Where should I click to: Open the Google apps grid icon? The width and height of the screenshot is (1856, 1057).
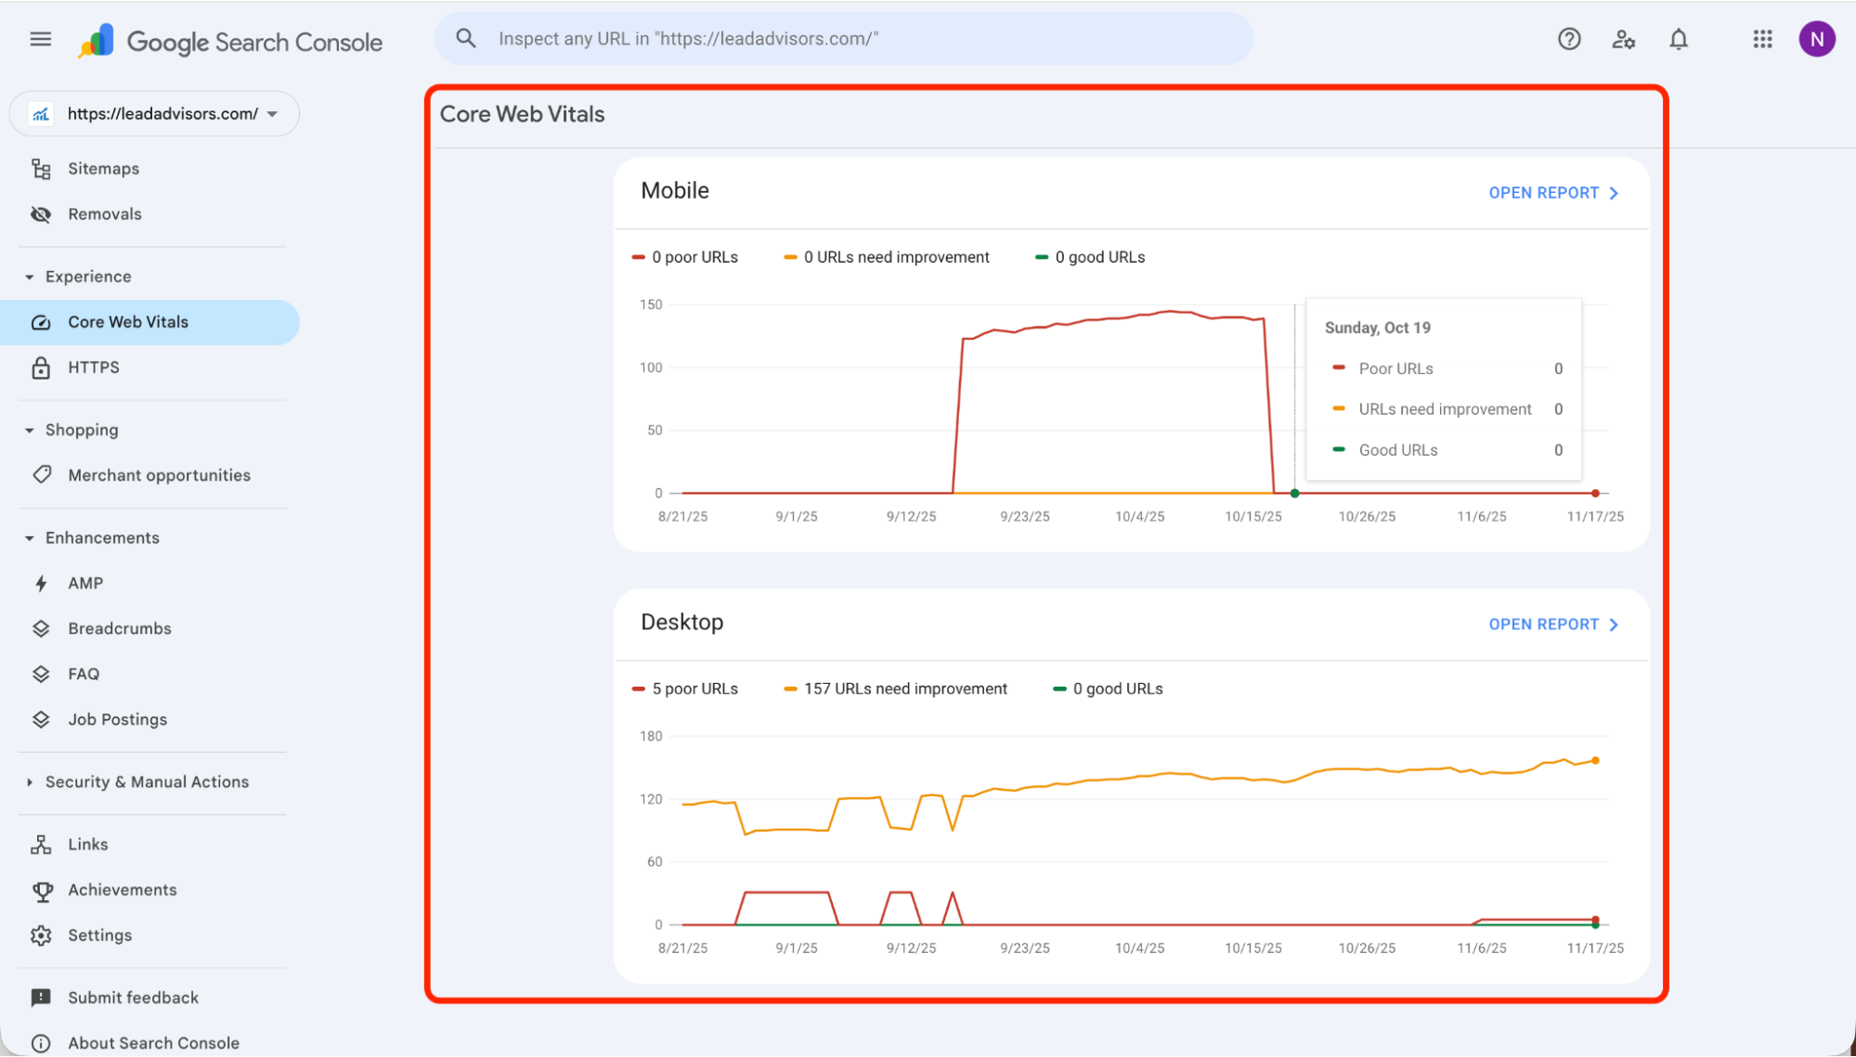1761,38
